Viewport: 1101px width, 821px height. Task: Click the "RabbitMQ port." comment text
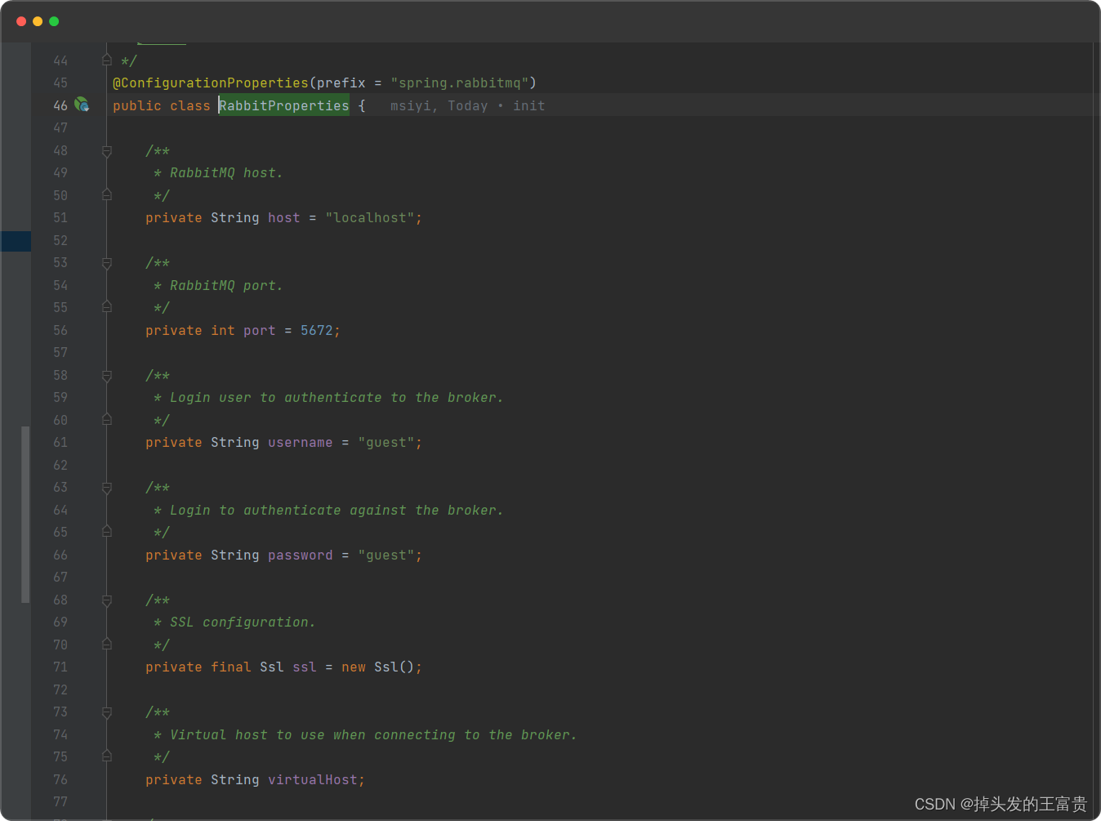(226, 286)
